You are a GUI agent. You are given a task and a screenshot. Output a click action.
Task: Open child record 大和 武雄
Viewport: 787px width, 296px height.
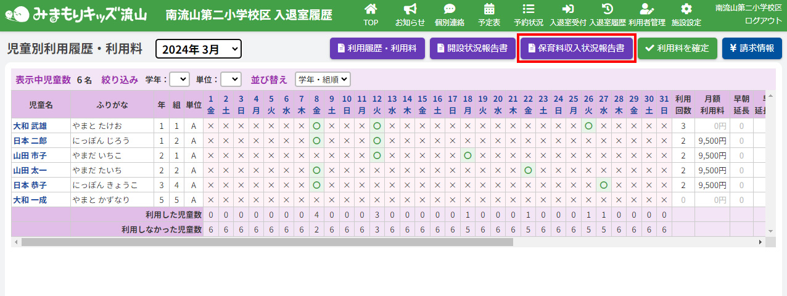click(x=30, y=126)
